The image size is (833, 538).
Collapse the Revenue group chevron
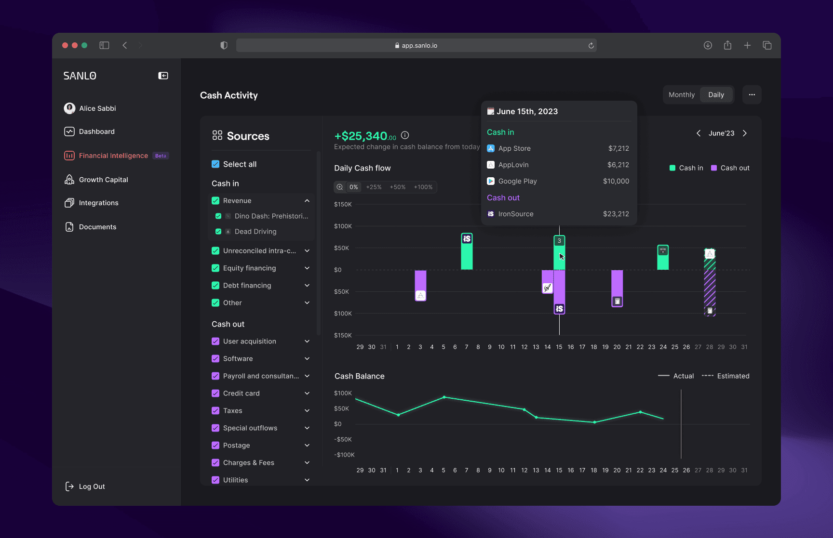[307, 201]
